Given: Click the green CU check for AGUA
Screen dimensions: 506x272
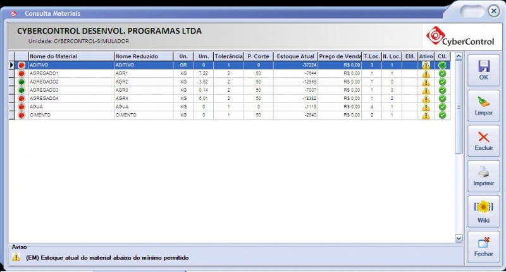Looking at the screenshot, I should (x=442, y=107).
